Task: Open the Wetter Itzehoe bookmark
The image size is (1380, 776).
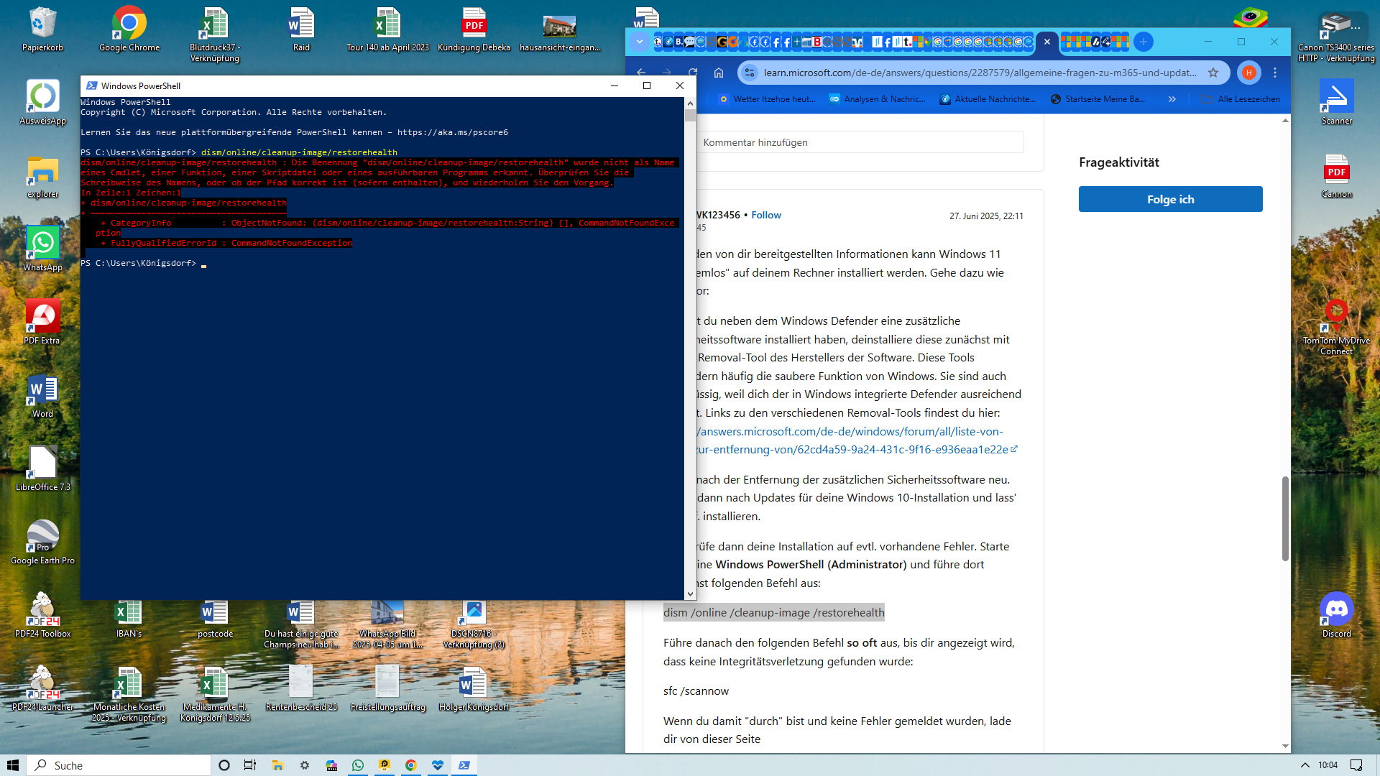Action: click(767, 99)
